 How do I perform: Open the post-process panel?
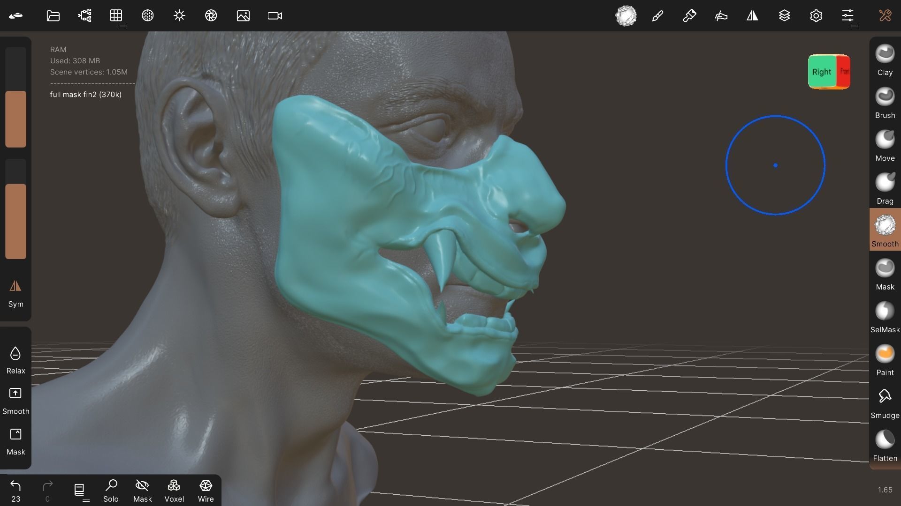[x=211, y=15]
